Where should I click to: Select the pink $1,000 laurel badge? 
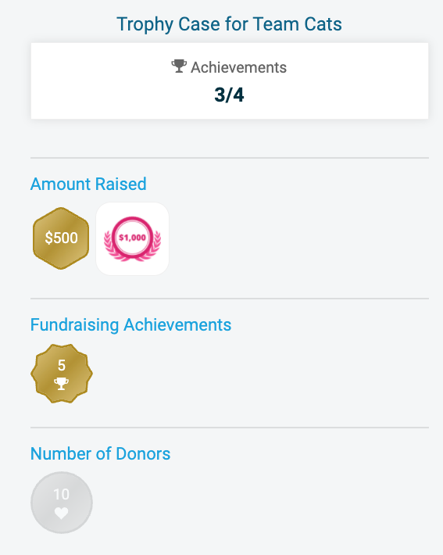tap(132, 239)
